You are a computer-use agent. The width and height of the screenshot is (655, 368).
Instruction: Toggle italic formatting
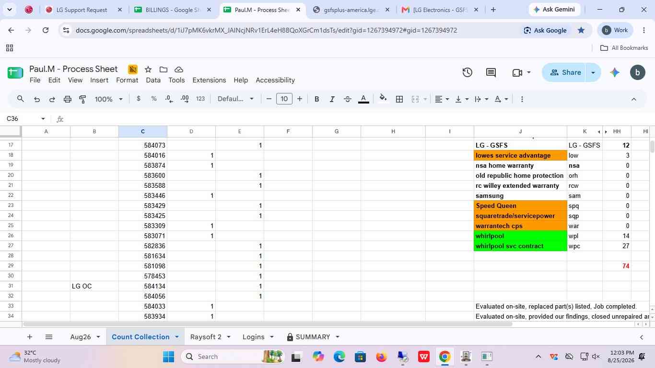pos(332,99)
